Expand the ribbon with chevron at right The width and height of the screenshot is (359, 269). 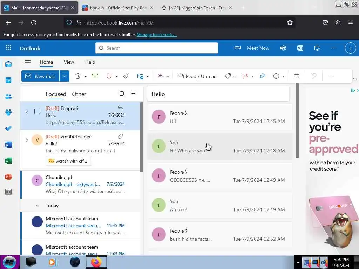(x=355, y=80)
